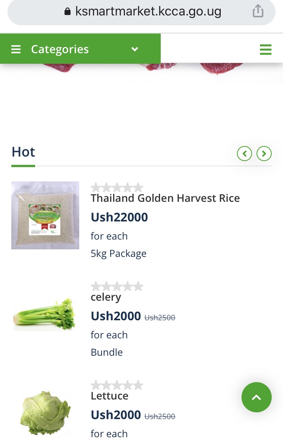Expand the Categories dropdown chevron
The image size is (283, 444).
tap(135, 49)
